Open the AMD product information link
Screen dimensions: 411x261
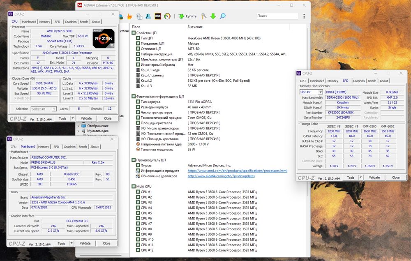coord(237,171)
